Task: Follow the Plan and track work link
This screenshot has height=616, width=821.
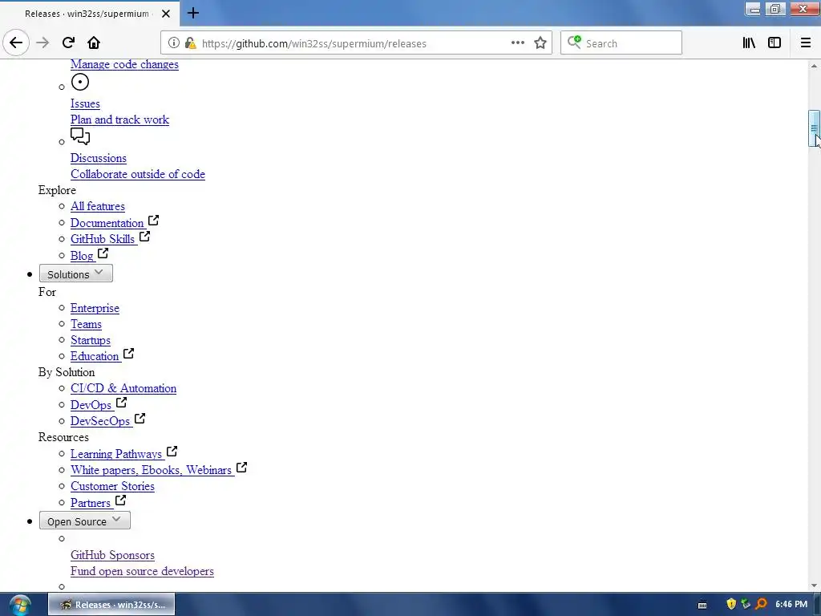Action: point(120,120)
